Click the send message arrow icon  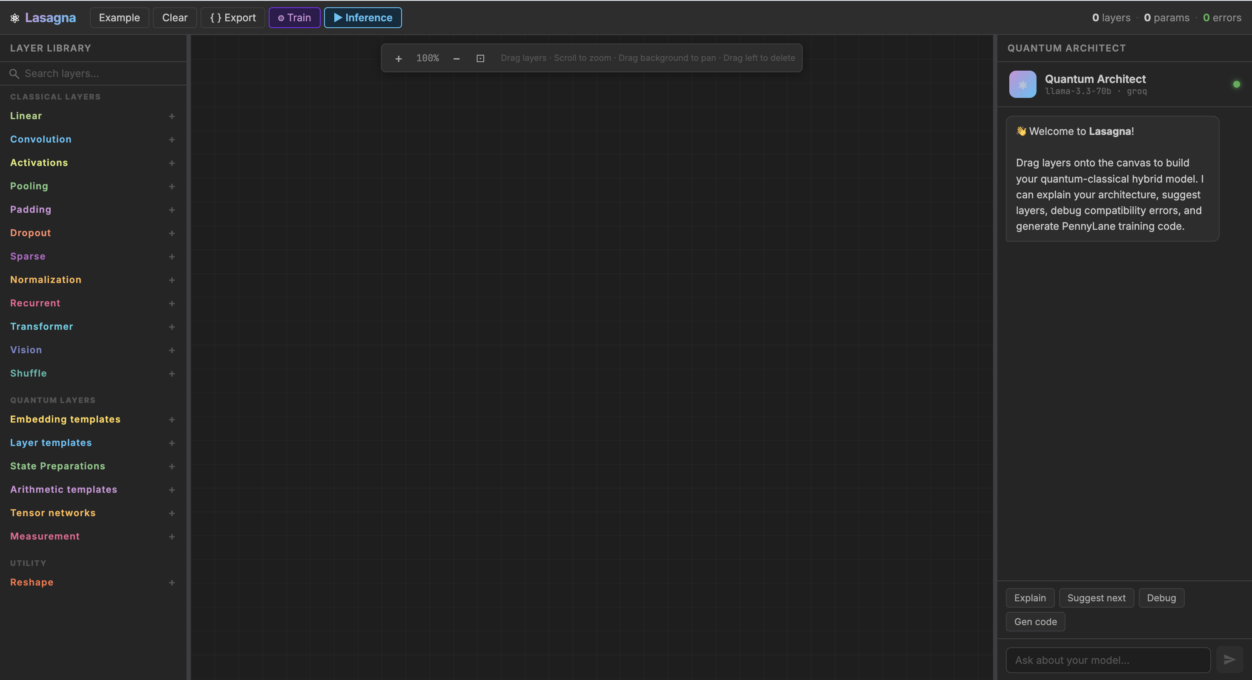point(1229,660)
